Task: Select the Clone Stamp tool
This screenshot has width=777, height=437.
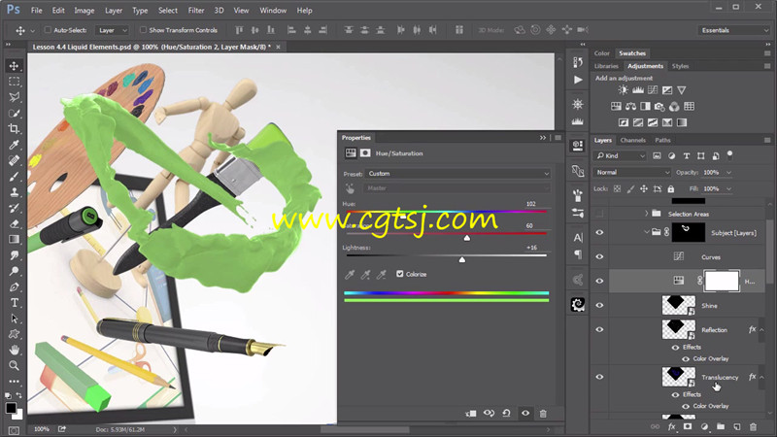Action: point(14,192)
